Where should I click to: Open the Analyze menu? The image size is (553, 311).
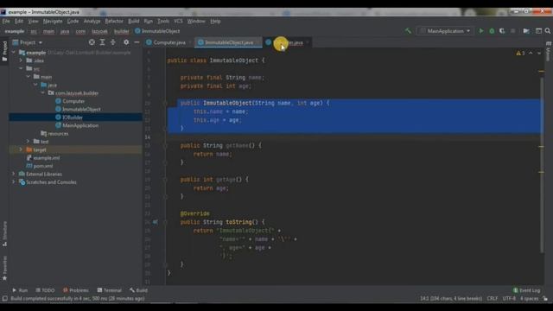(x=92, y=21)
